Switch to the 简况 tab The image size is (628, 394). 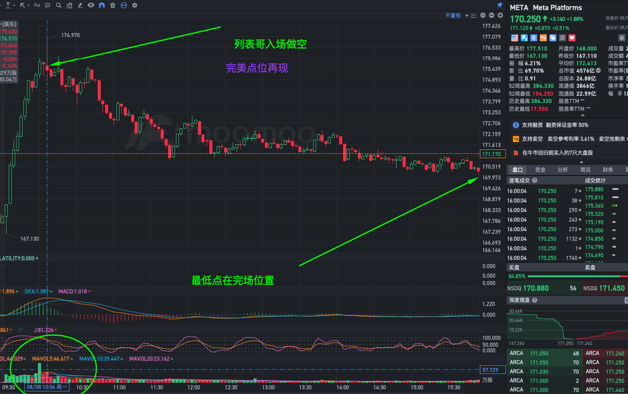(585, 170)
